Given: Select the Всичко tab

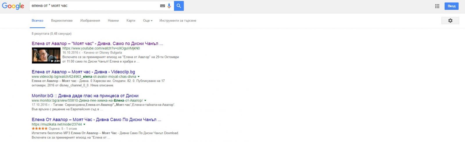Looking at the screenshot, I should [37, 21].
